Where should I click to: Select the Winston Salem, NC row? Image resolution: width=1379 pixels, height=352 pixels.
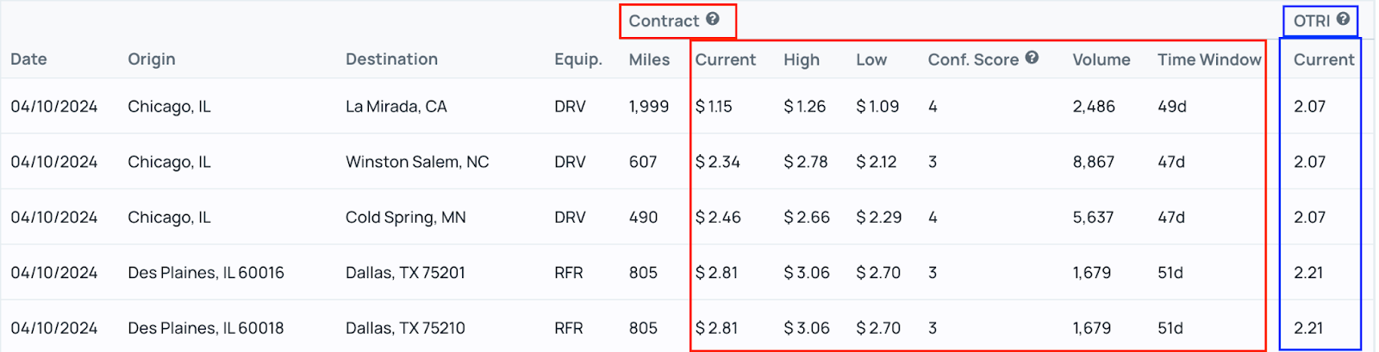tap(689, 162)
